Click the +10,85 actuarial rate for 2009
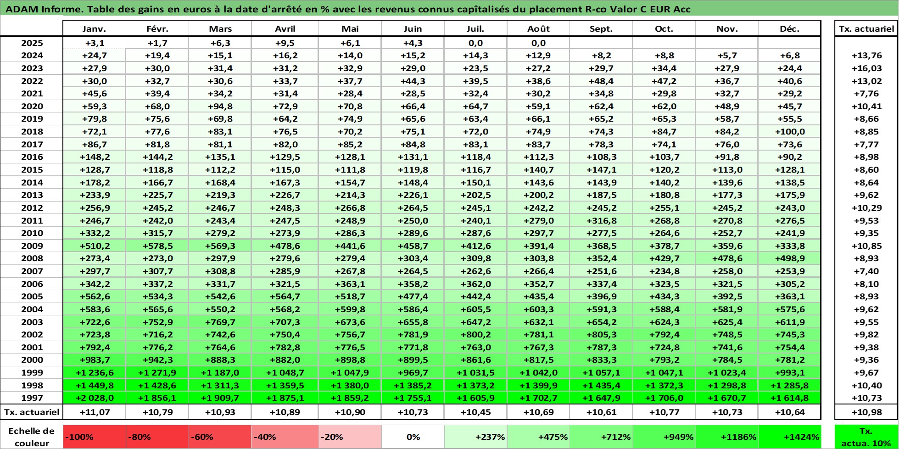 click(x=866, y=246)
